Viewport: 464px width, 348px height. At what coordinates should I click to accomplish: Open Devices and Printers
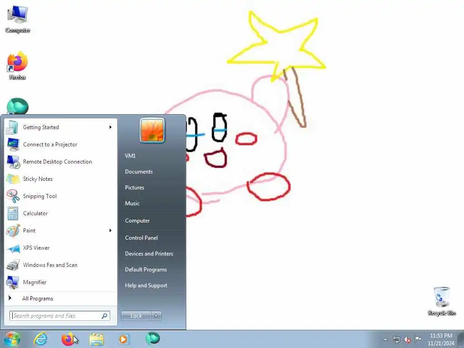(149, 254)
